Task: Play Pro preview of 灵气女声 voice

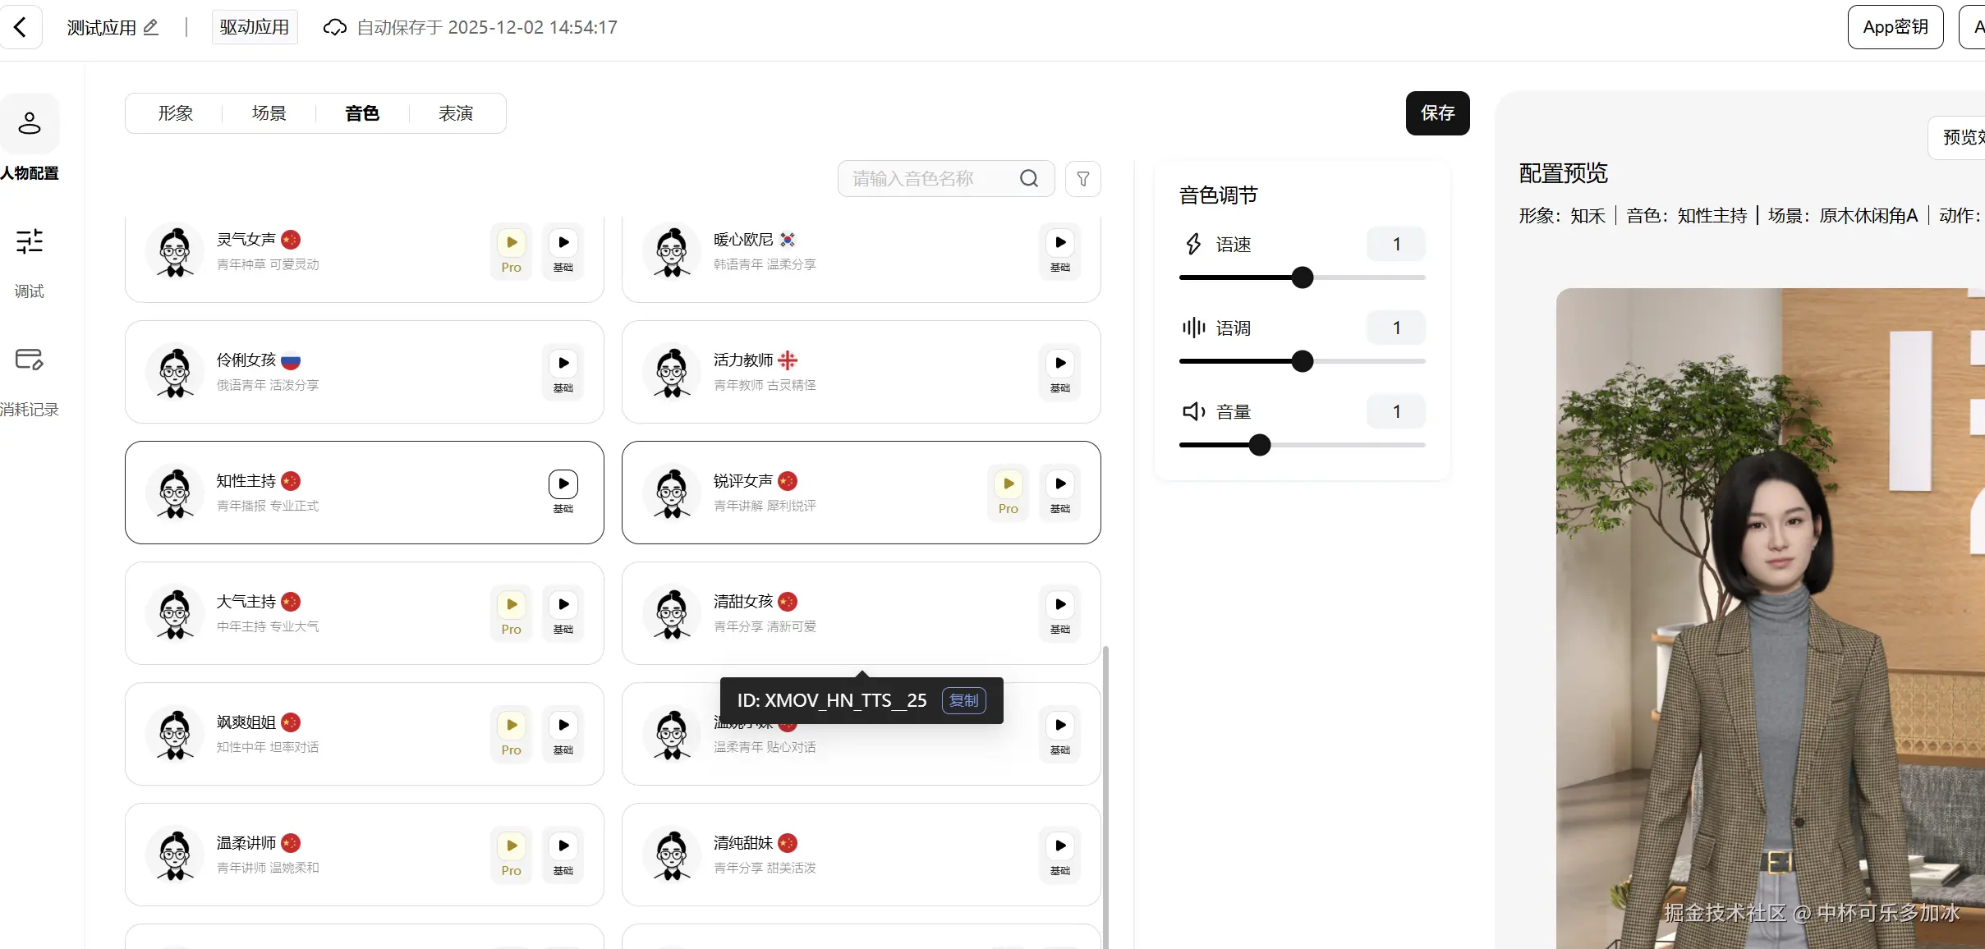Action: pos(512,243)
